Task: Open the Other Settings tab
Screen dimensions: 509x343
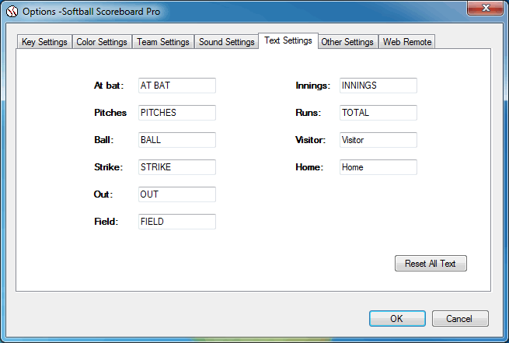Action: pos(347,42)
